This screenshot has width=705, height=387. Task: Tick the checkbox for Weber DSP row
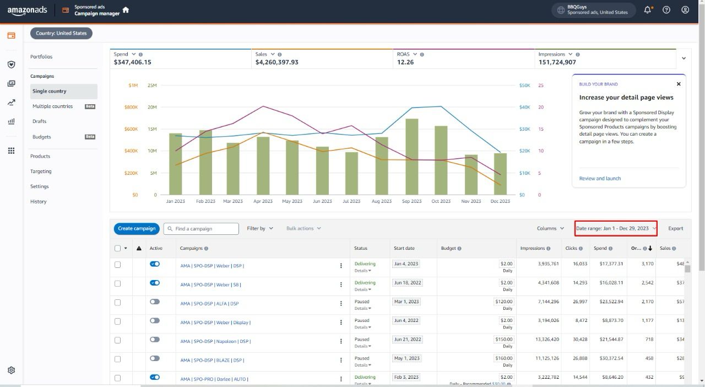[x=117, y=265]
